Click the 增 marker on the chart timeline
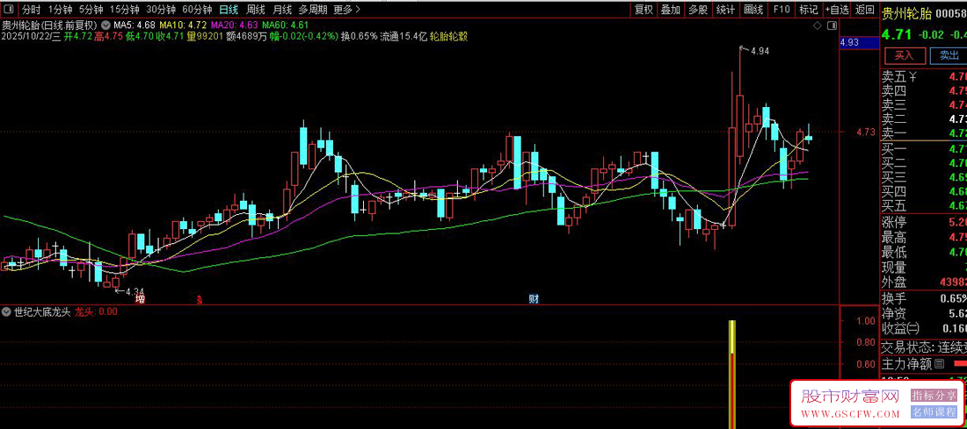 pyautogui.click(x=140, y=299)
